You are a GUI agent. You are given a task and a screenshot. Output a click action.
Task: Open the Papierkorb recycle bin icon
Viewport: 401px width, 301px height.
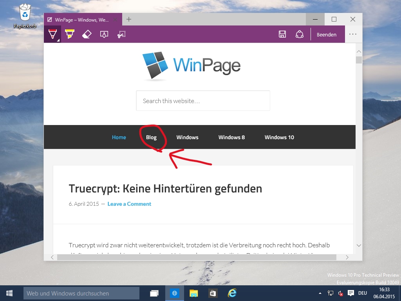pyautogui.click(x=25, y=16)
